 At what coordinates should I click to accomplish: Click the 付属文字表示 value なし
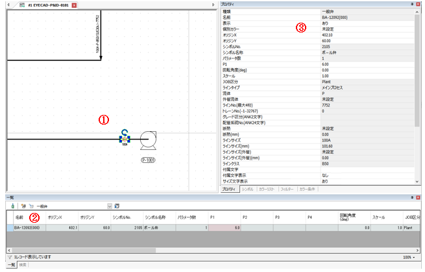coord(367,175)
